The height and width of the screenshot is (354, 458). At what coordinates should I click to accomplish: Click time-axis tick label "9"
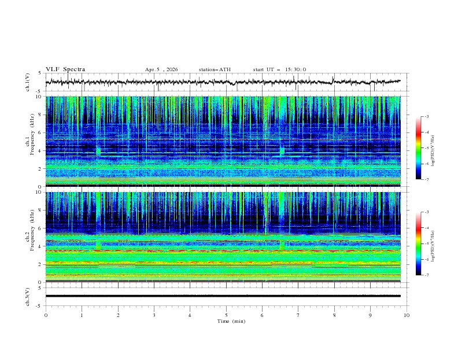click(370, 315)
